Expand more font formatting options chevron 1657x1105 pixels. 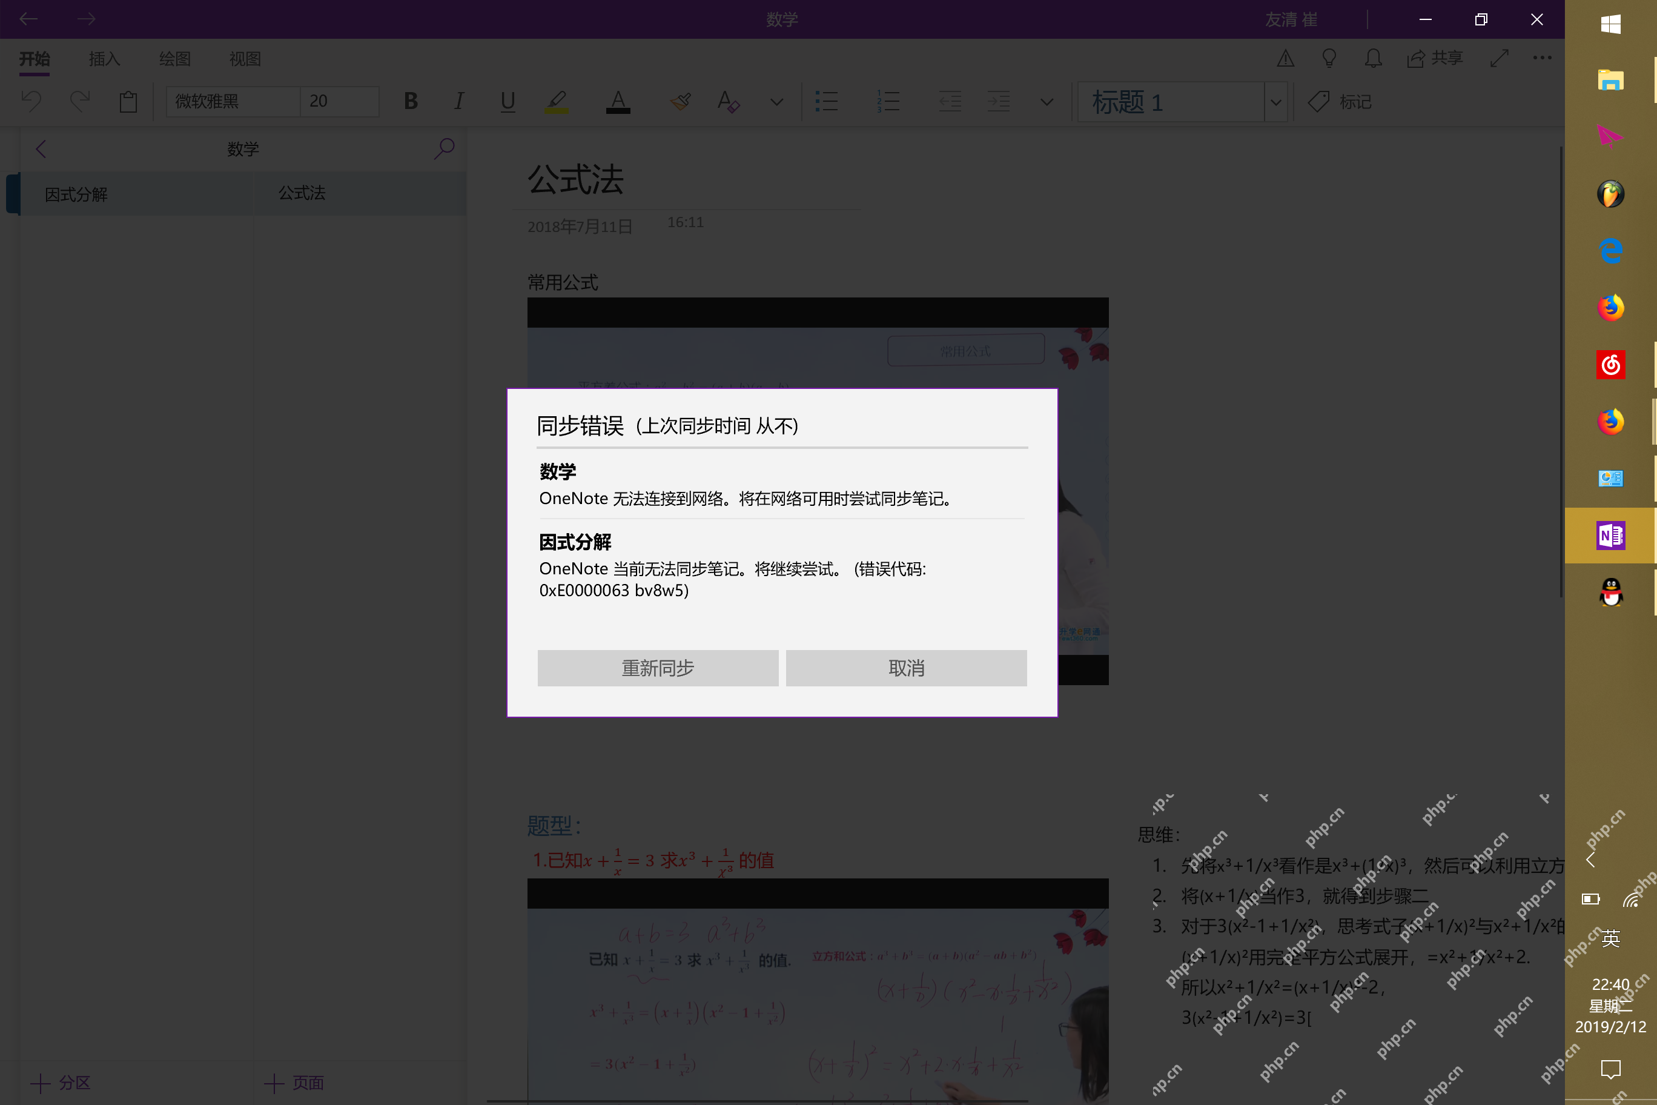click(776, 102)
